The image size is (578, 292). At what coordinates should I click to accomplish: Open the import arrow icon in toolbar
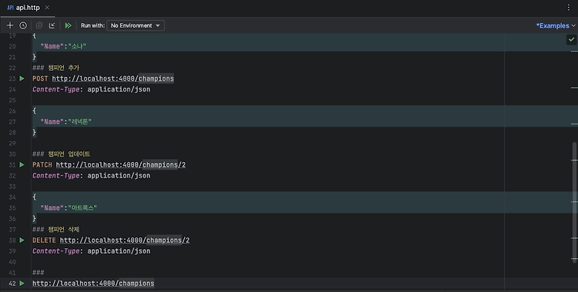point(52,25)
